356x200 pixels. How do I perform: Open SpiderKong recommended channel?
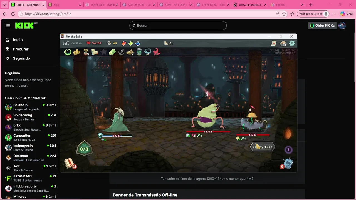[31, 117]
